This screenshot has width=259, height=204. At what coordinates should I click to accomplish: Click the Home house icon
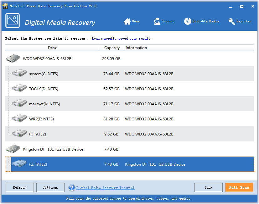click(x=127, y=21)
